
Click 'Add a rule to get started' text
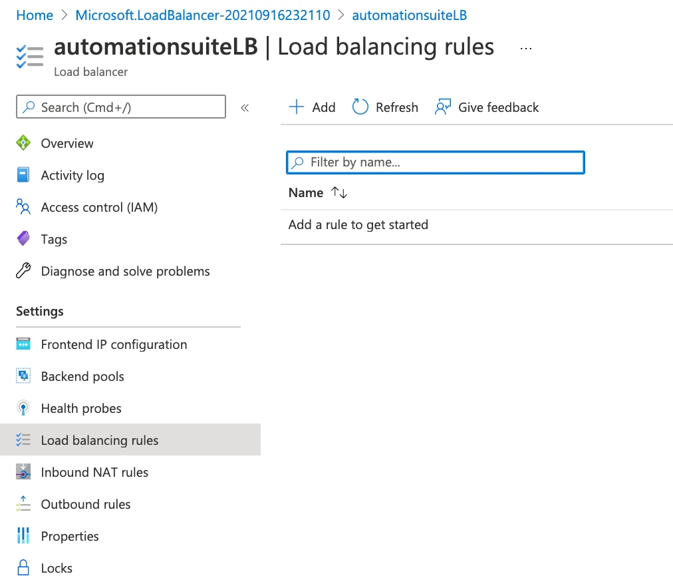pyautogui.click(x=358, y=224)
